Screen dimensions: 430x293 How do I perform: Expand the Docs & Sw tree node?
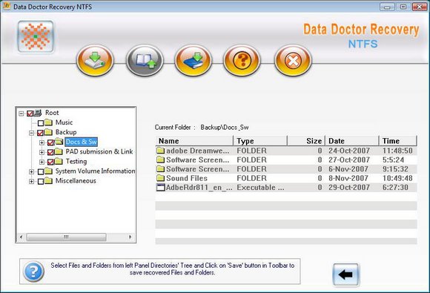42,142
